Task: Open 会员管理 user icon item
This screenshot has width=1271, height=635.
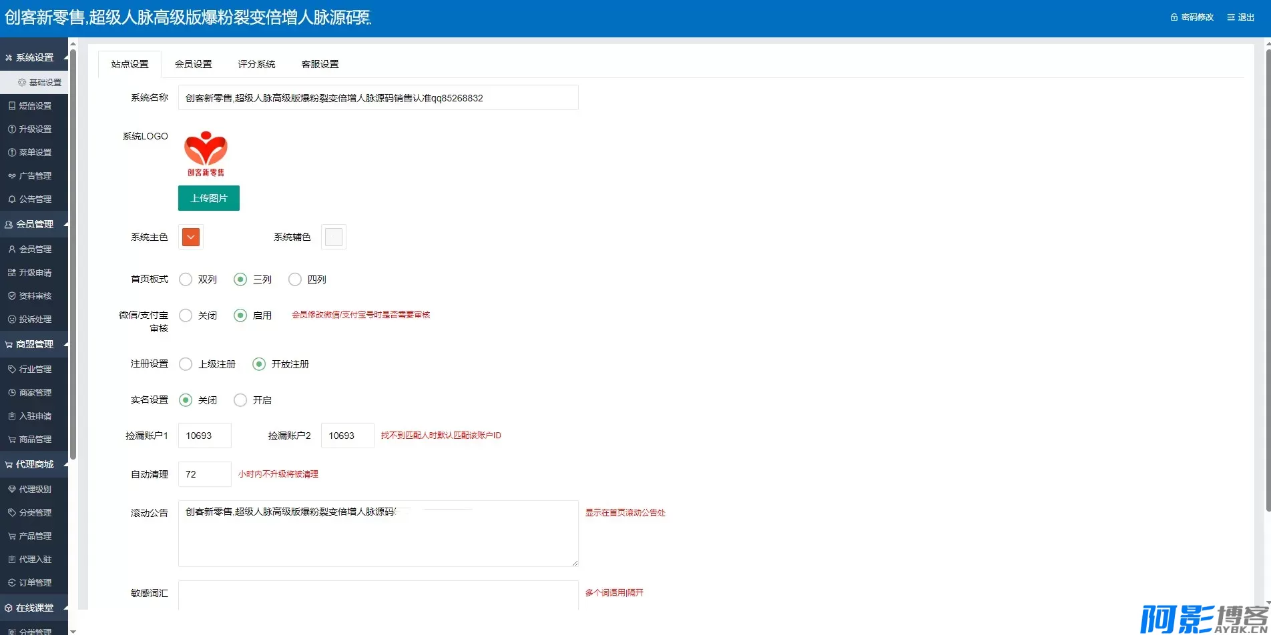Action: (x=12, y=249)
